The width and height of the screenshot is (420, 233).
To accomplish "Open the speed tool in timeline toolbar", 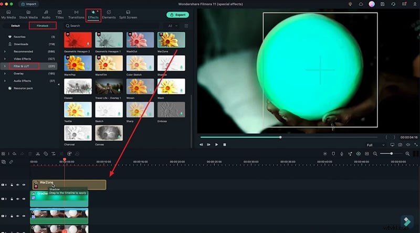I will pos(69,153).
